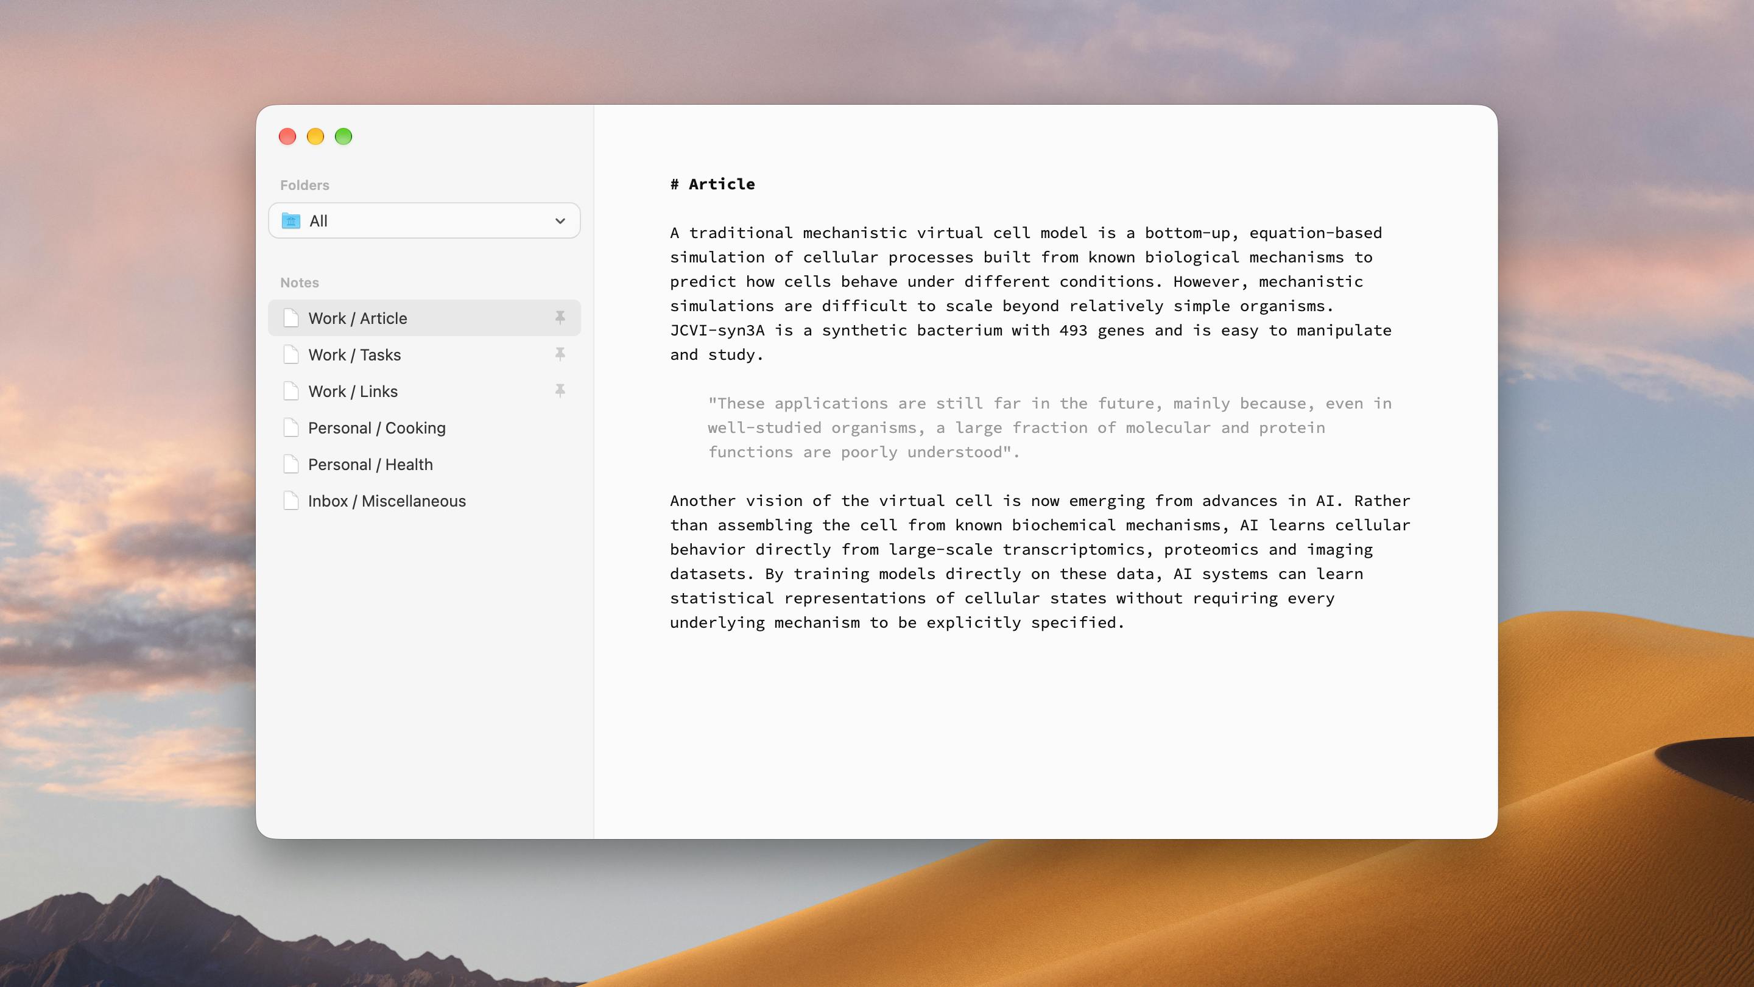Open the Personal / Health note
Viewport: 1754px width, 987px height.
pyautogui.click(x=424, y=464)
